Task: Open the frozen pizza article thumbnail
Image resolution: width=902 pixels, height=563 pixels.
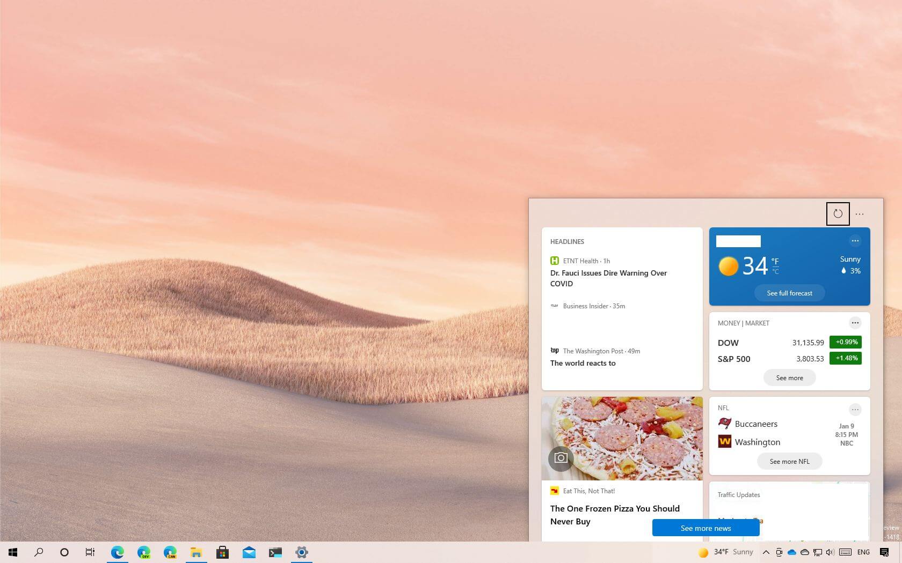Action: [x=622, y=438]
